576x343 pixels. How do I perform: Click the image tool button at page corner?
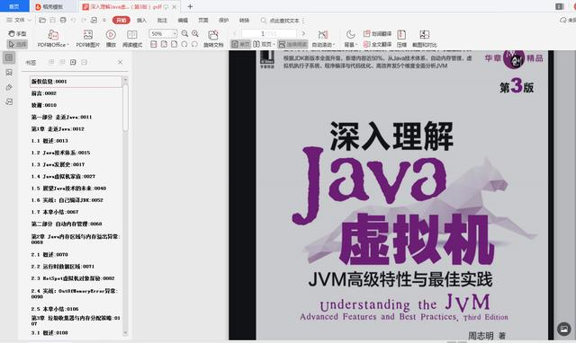(x=564, y=329)
